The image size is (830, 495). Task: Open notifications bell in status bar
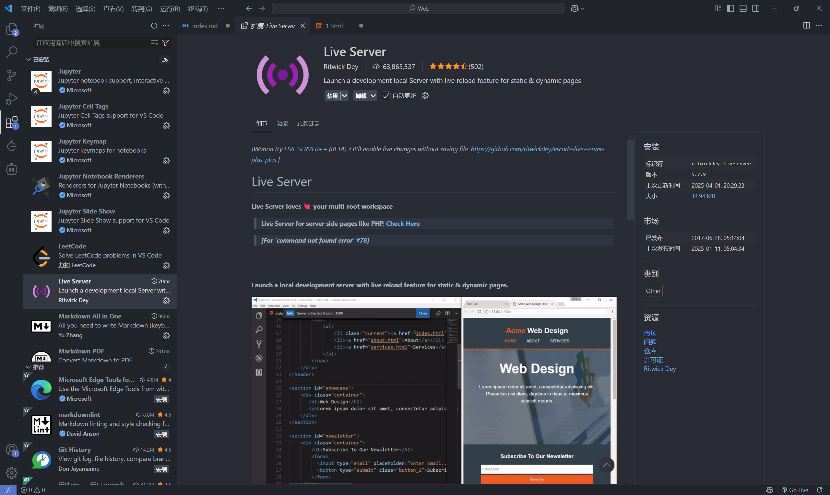coord(820,490)
